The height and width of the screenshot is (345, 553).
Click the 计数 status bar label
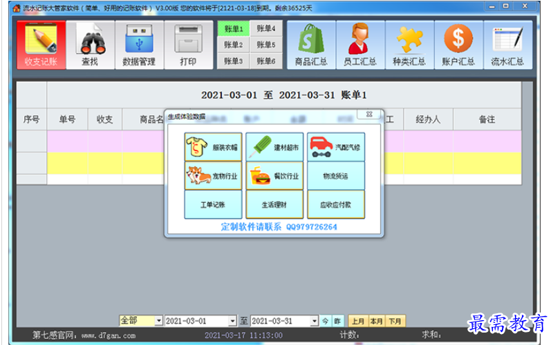tap(350, 335)
